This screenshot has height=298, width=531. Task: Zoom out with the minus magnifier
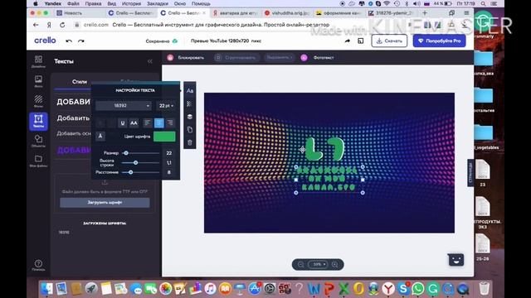[x=300, y=264]
